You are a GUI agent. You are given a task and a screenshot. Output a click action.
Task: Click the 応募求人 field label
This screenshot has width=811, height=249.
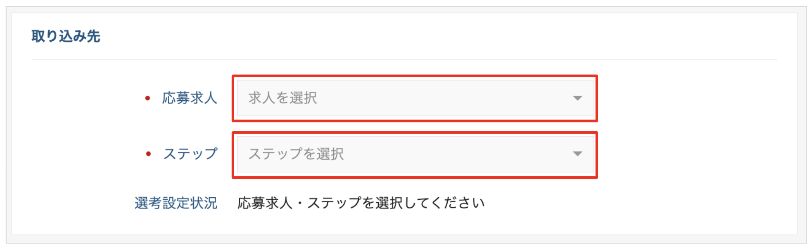point(190,98)
